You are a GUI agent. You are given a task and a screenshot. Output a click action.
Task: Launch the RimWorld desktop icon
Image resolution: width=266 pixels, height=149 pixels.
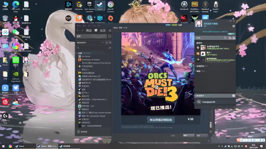point(184,6)
